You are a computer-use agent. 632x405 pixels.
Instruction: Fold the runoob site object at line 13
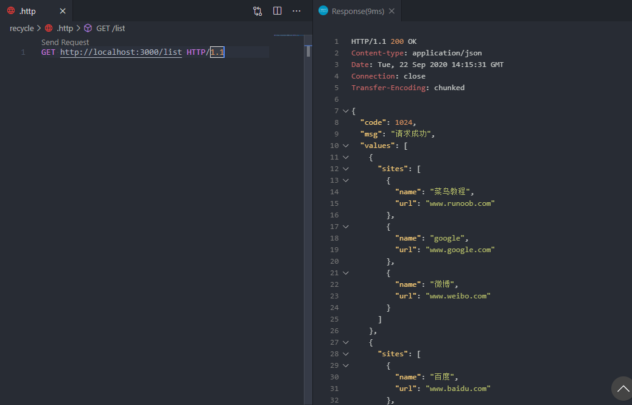click(345, 180)
